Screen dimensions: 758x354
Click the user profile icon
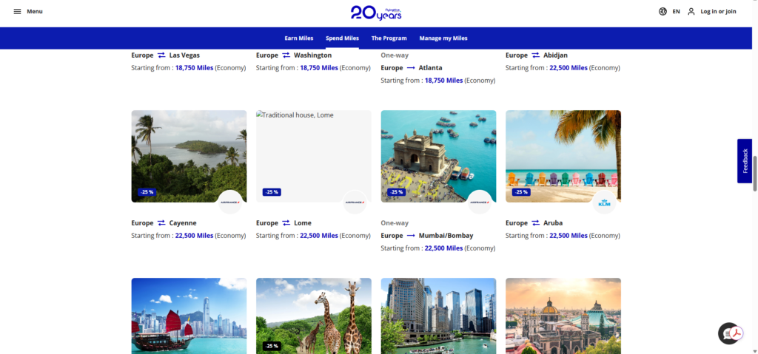click(691, 12)
